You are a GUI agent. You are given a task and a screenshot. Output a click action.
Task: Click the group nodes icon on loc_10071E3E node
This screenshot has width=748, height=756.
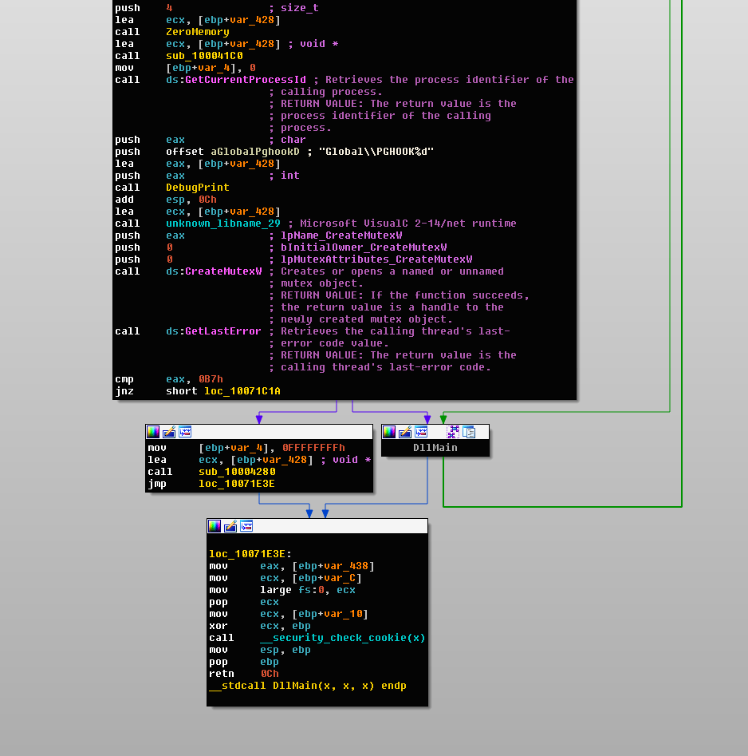click(246, 526)
